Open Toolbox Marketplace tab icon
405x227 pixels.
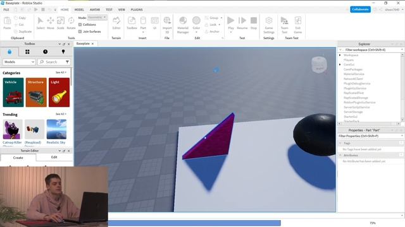coord(9,52)
